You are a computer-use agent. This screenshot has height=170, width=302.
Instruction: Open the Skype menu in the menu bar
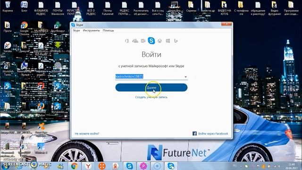76,30
